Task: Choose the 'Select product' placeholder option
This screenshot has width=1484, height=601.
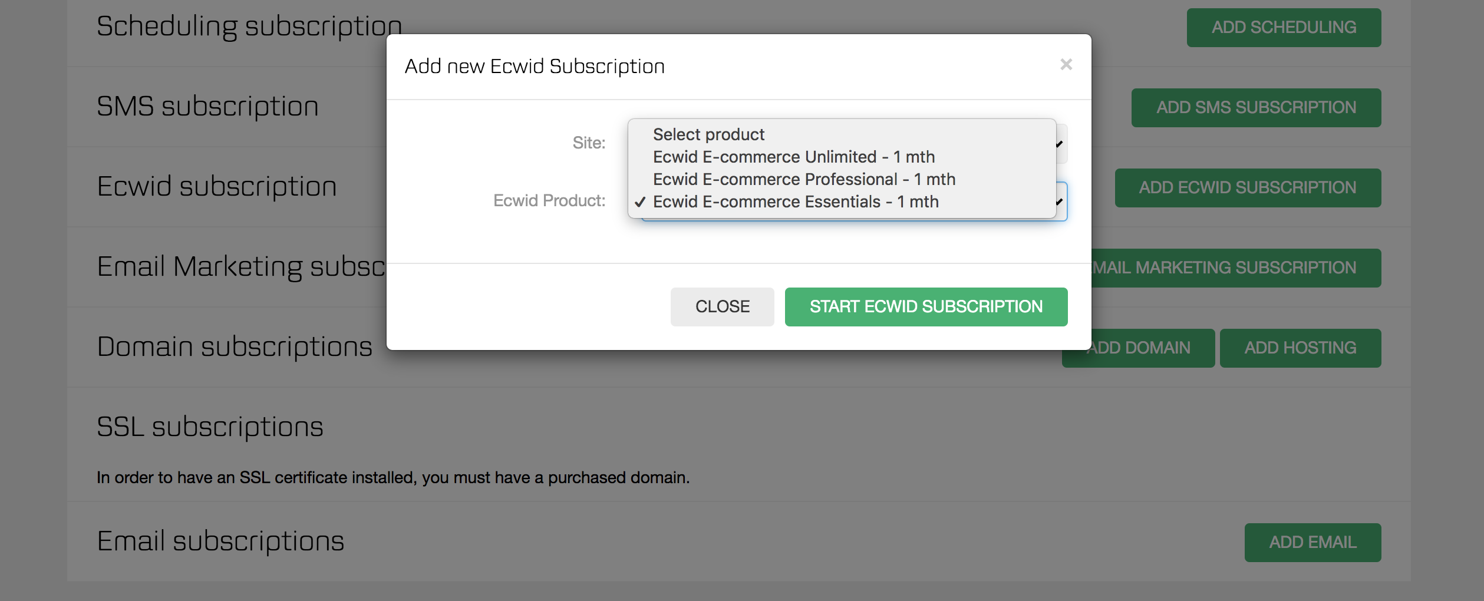Action: [x=708, y=135]
